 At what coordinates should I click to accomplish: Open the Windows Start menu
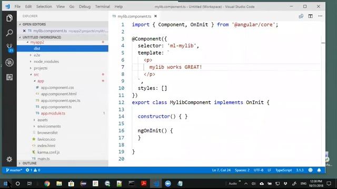[x=6, y=184]
